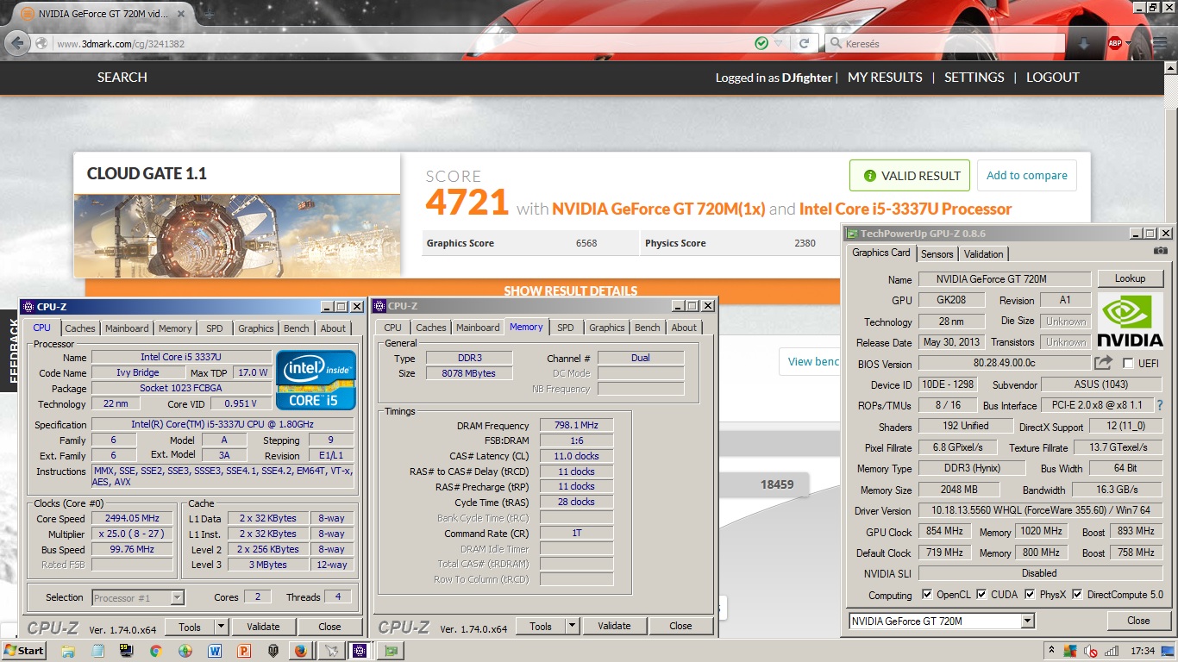Open About tab in right CPU-Z window
The height and width of the screenshot is (662, 1178).
684,328
